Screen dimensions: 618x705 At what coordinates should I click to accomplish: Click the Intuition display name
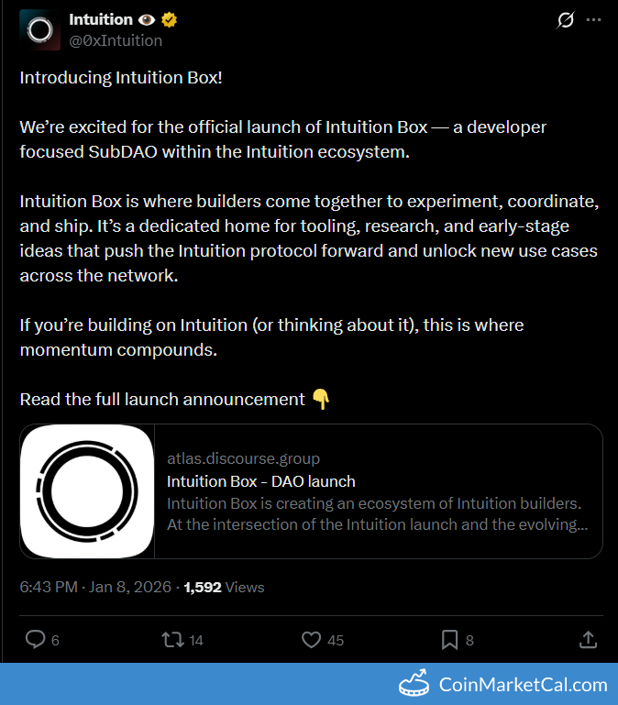100,20
